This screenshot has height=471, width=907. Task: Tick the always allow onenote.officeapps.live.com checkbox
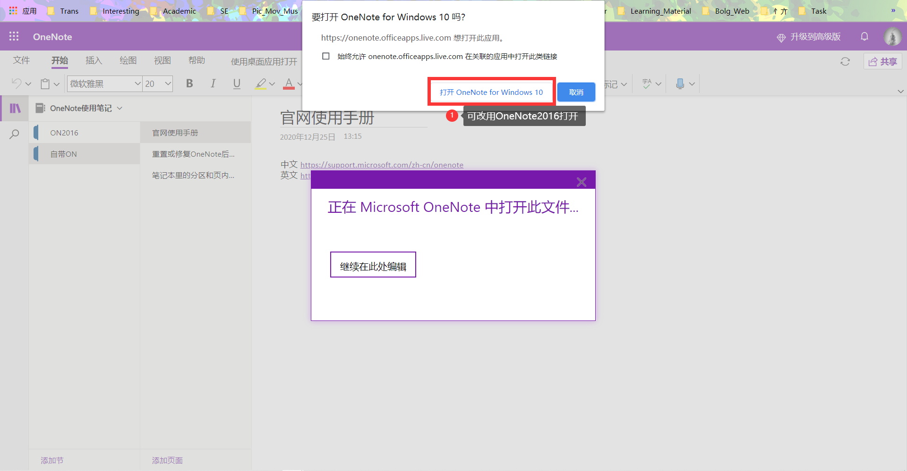pyautogui.click(x=325, y=56)
